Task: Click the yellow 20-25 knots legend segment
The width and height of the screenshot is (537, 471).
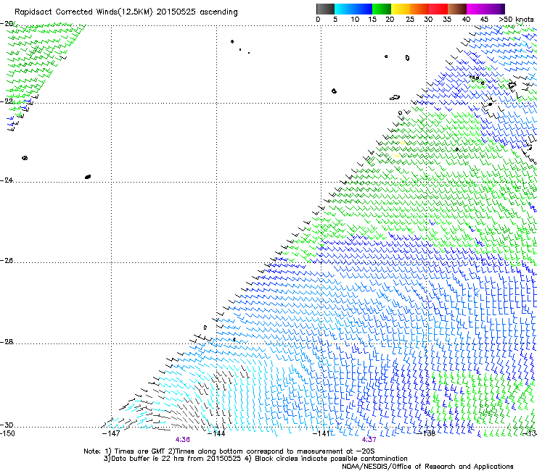Action: click(x=401, y=9)
